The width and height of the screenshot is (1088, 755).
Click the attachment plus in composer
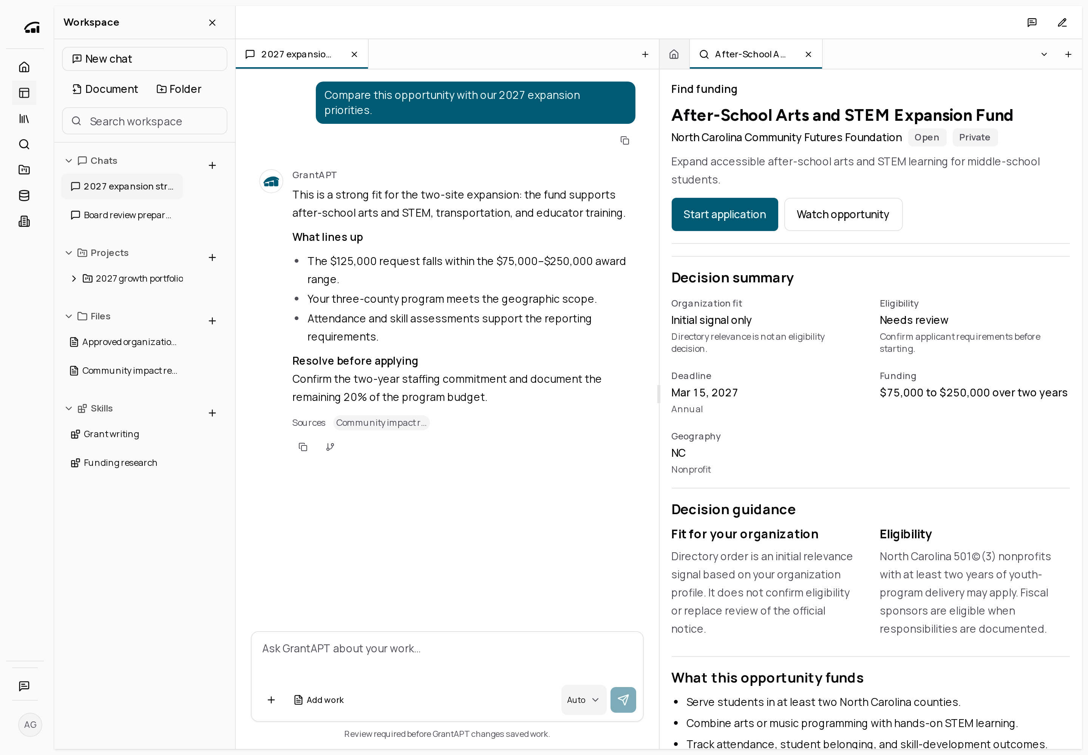[x=271, y=700]
